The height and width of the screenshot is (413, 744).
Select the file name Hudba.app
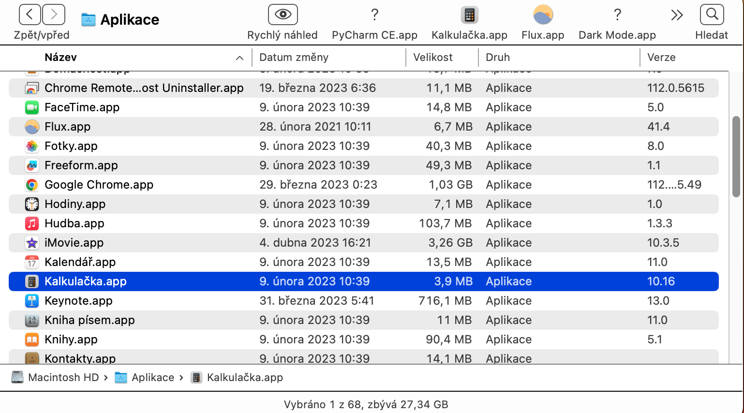coord(74,223)
